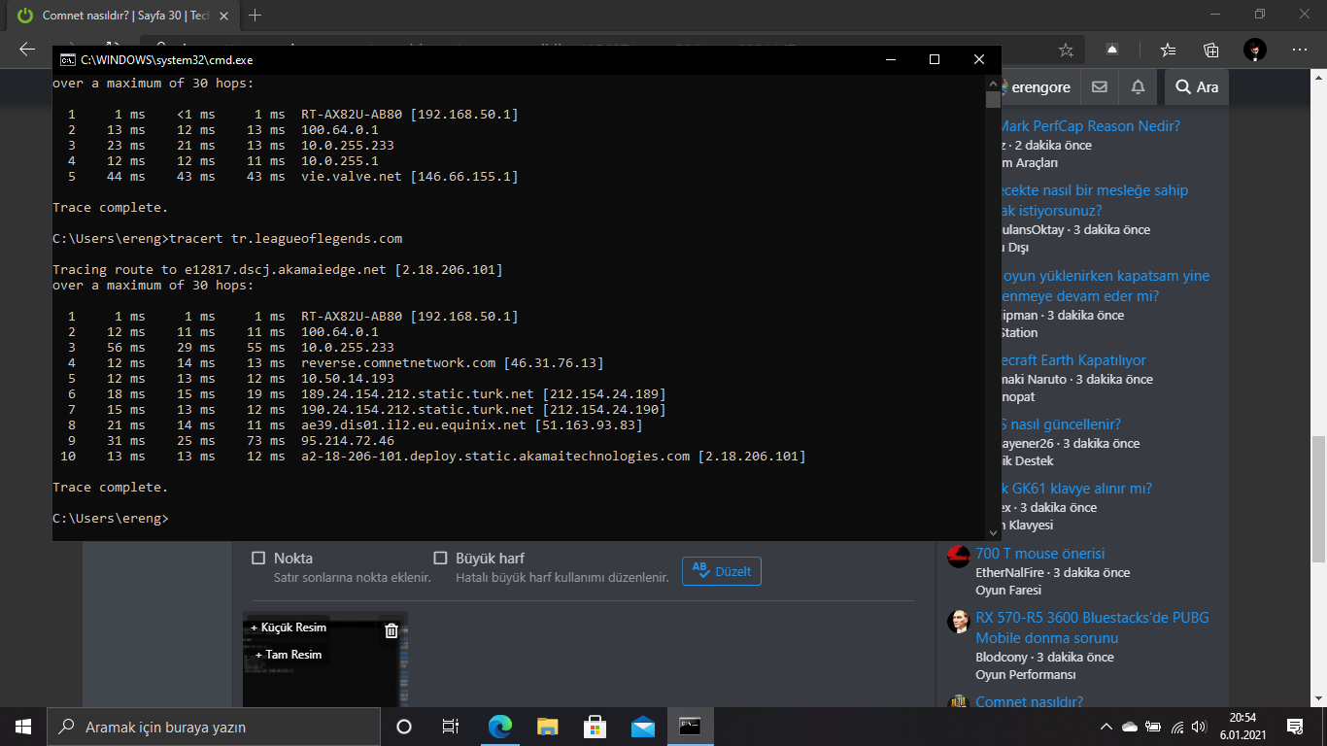Open the Edge Settings and more menu

click(x=1300, y=50)
